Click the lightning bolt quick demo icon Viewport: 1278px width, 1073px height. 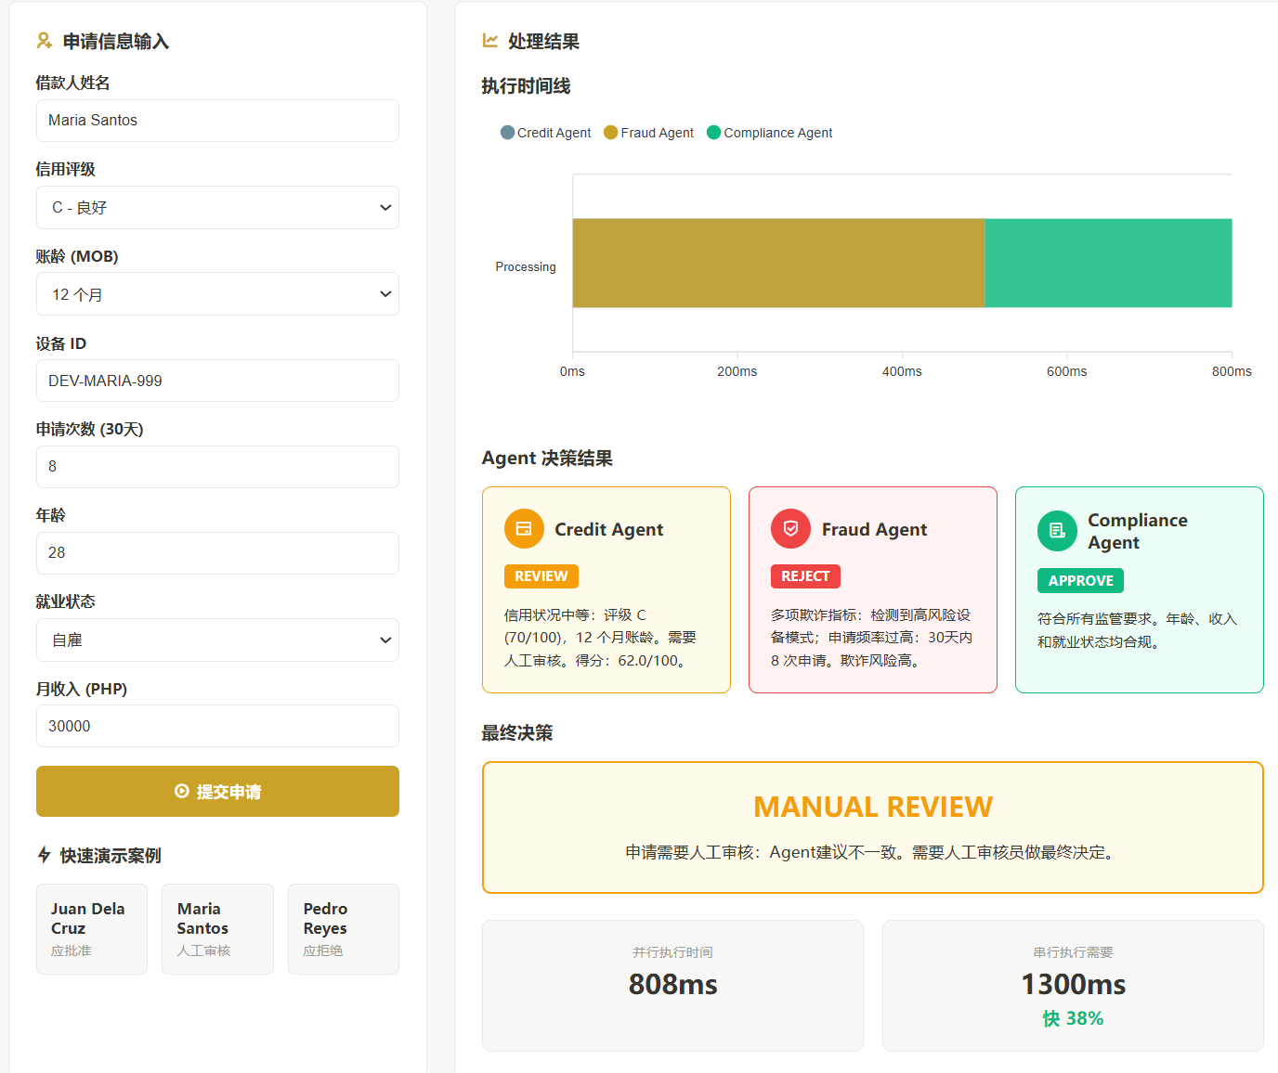point(44,855)
